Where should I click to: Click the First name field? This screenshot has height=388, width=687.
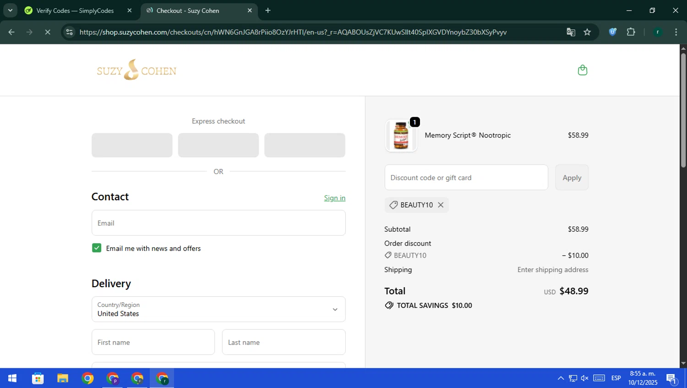click(153, 342)
